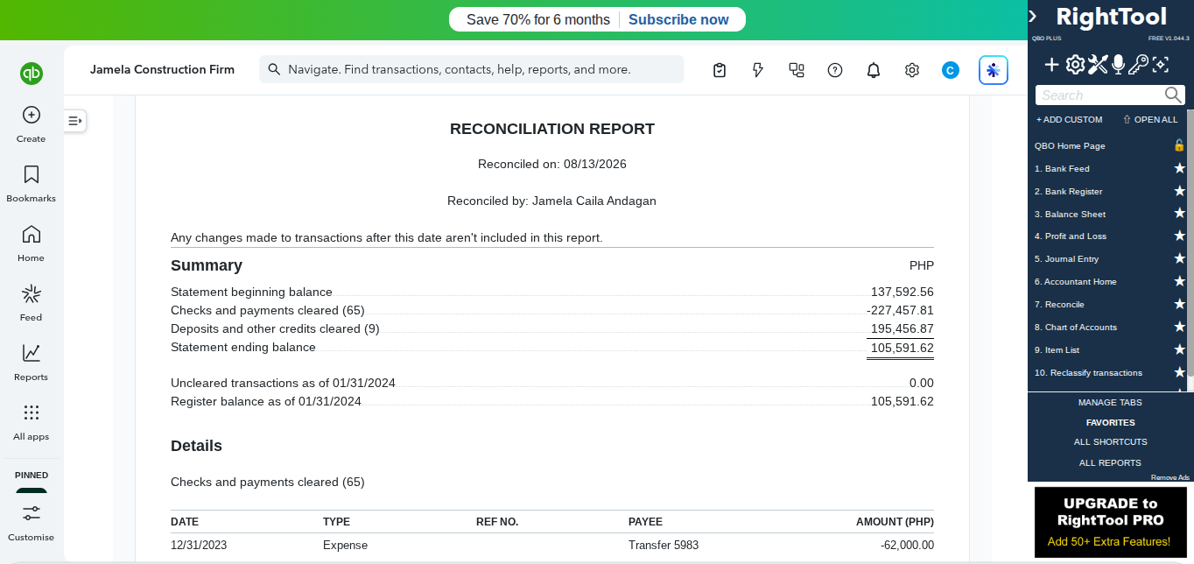Open the QuickBooks help question mark
1194x564 pixels.
coord(835,70)
